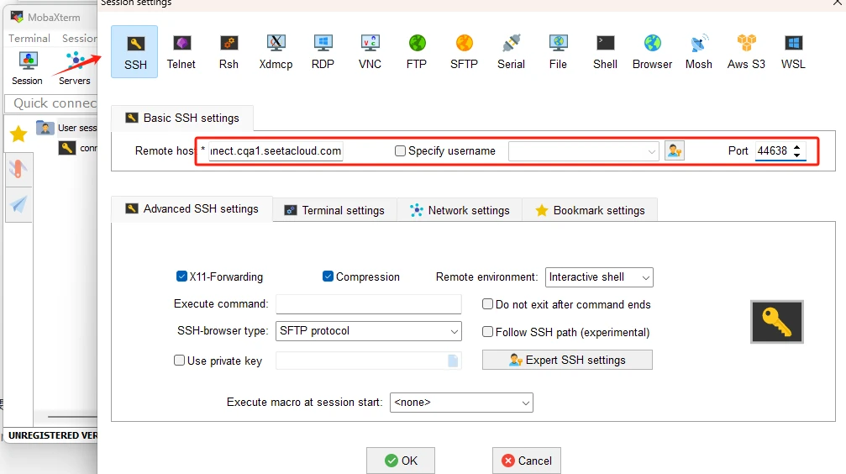Click the OK button
846x474 pixels.
(401, 461)
